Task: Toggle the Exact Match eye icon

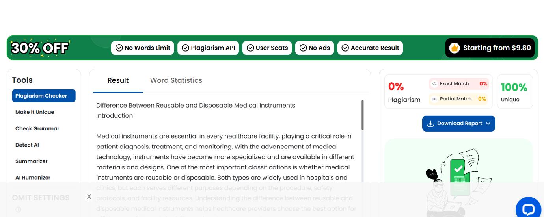Action: (x=434, y=84)
